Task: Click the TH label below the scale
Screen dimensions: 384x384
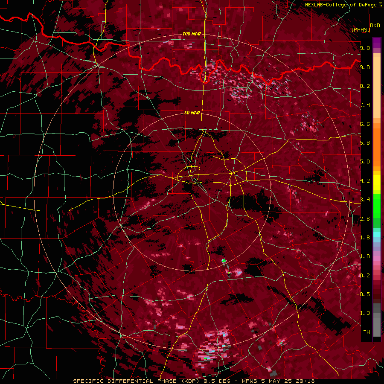Action: pyautogui.click(x=367, y=332)
